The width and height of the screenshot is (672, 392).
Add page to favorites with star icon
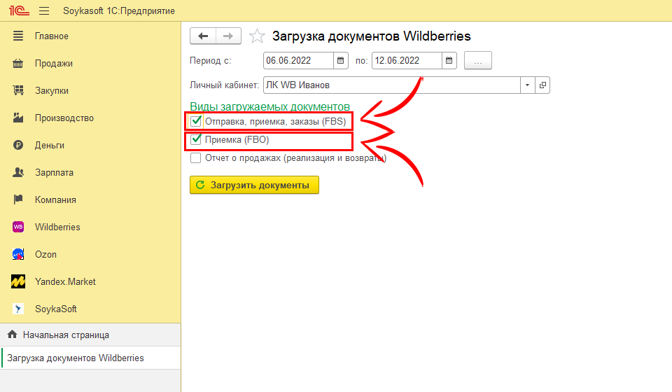point(258,36)
